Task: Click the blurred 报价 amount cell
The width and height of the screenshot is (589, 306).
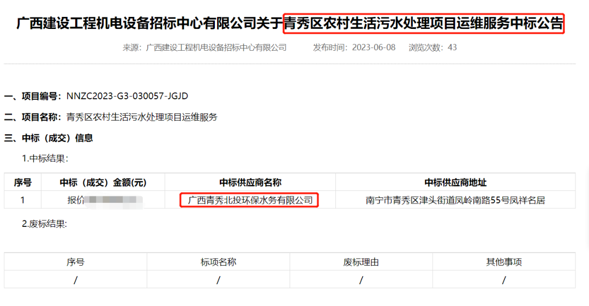Action: tap(103, 200)
